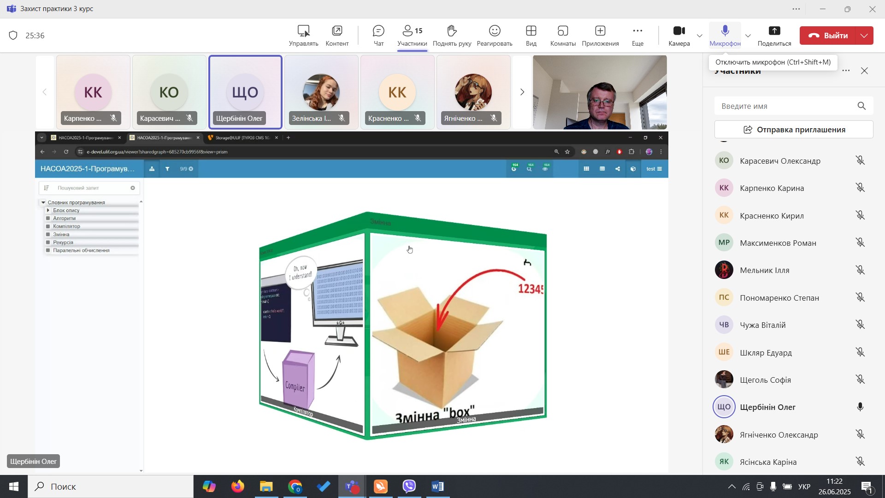Screen dimensions: 885x498
Task: Click the red Leave meeting button
Action: tap(828, 36)
